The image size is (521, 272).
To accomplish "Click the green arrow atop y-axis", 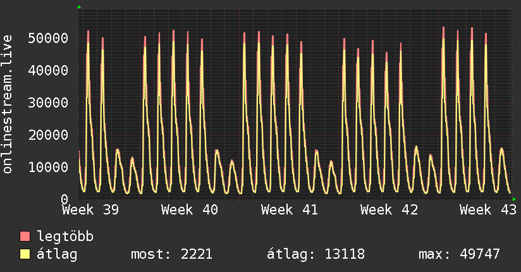I will 79,7.
